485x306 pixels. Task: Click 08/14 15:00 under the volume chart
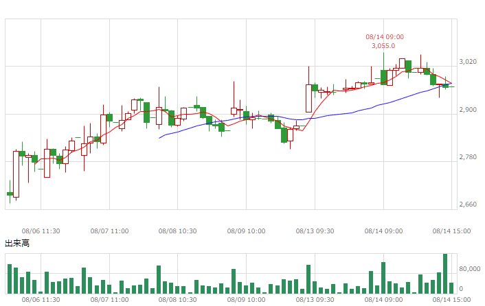(451, 300)
